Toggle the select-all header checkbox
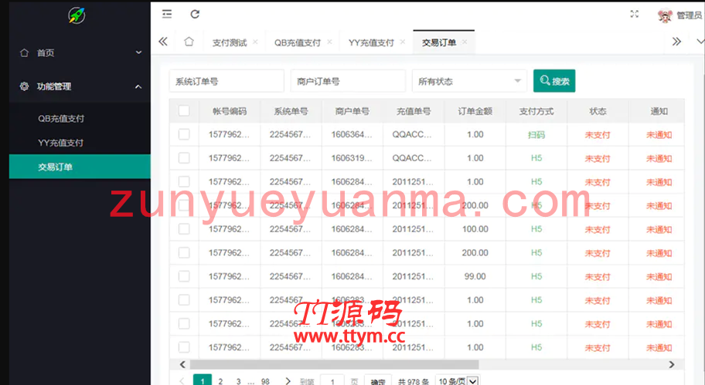This screenshot has height=385, width=705. [x=184, y=111]
